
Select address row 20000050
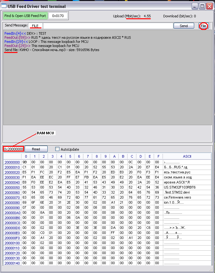[12, 188]
